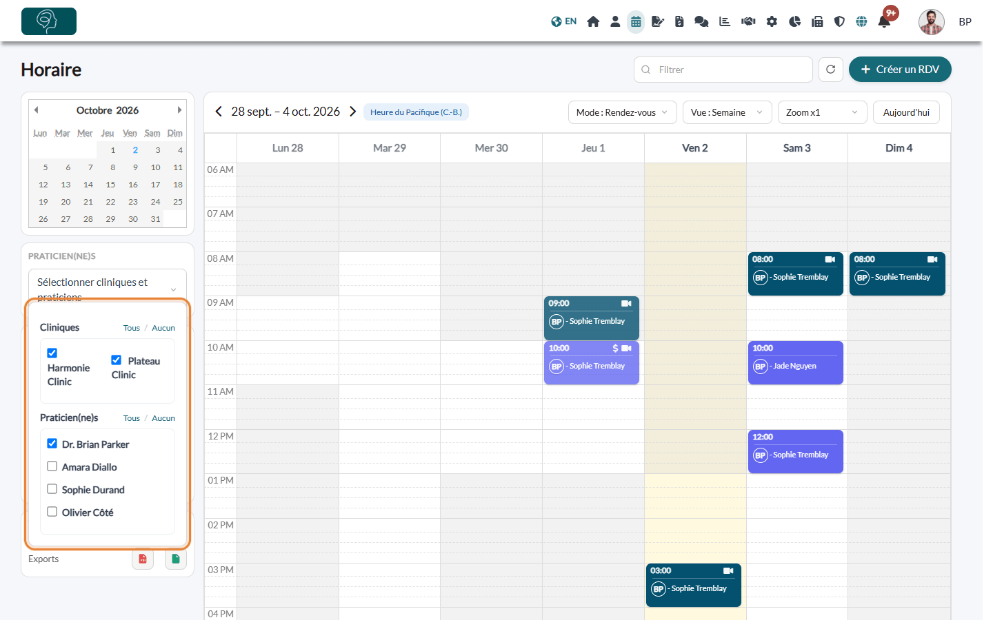Go to next week with right chevron

(352, 112)
